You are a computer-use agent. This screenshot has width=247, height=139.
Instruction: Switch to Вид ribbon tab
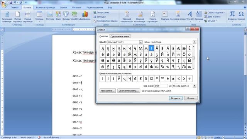[110, 7]
